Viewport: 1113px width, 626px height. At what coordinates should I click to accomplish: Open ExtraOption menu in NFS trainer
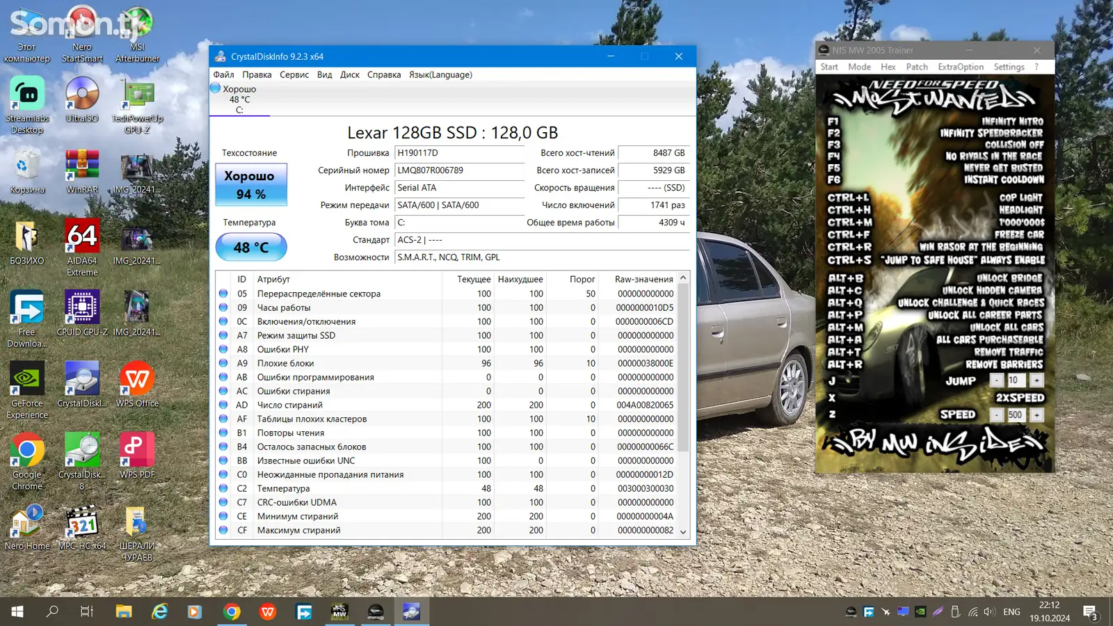click(x=961, y=67)
